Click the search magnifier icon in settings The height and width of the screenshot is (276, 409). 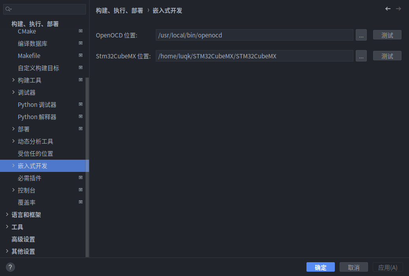pyautogui.click(x=7, y=9)
